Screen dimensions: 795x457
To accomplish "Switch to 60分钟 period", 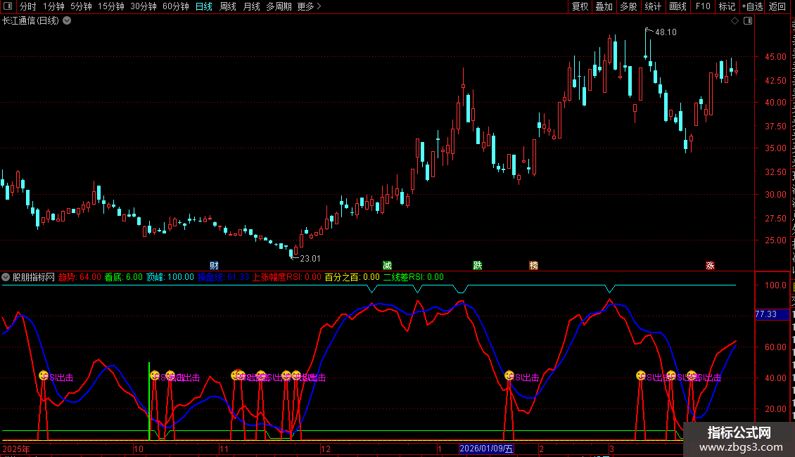I will (x=176, y=6).
